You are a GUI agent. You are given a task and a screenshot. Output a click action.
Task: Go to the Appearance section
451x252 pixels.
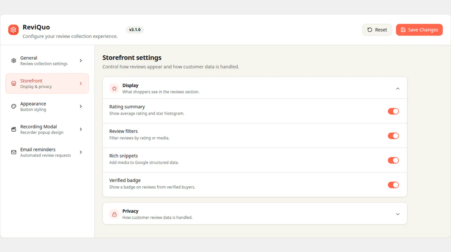[x=47, y=106]
